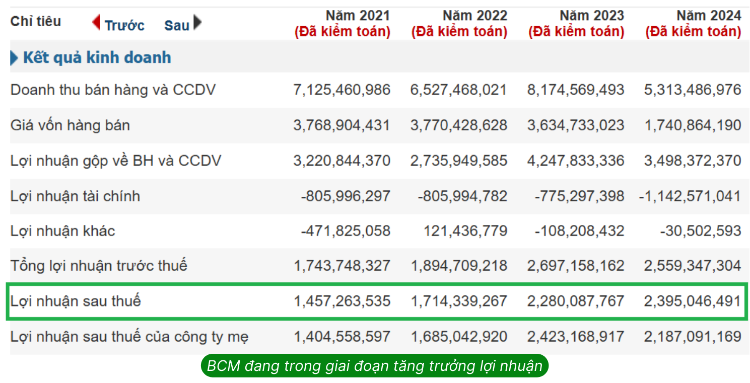The height and width of the screenshot is (383, 750).
Task: Open the Trước text link
Action: tap(124, 25)
